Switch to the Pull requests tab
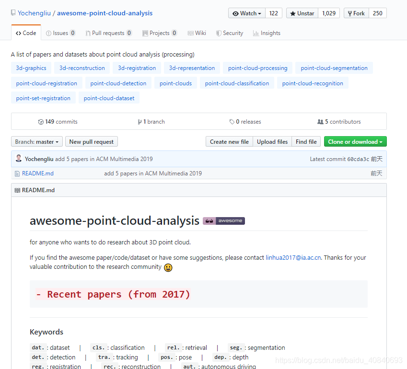The image size is (407, 369). pos(108,33)
